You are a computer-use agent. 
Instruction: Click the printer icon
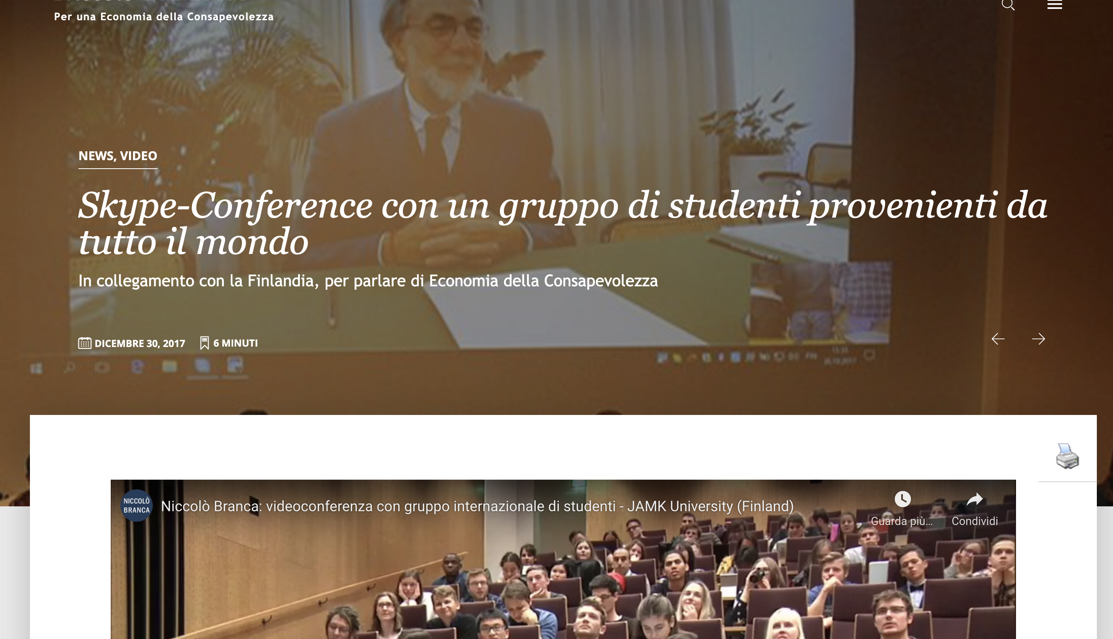1067,456
